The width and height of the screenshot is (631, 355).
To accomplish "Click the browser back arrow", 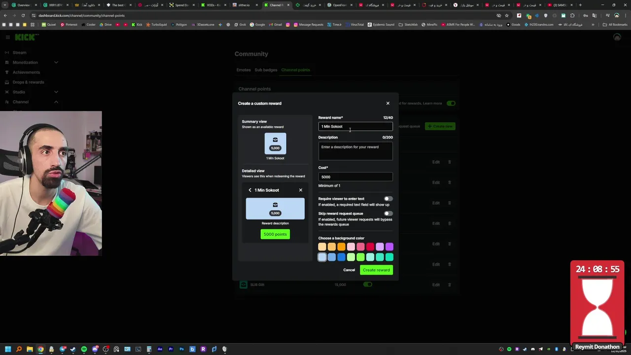I will [x=5, y=15].
